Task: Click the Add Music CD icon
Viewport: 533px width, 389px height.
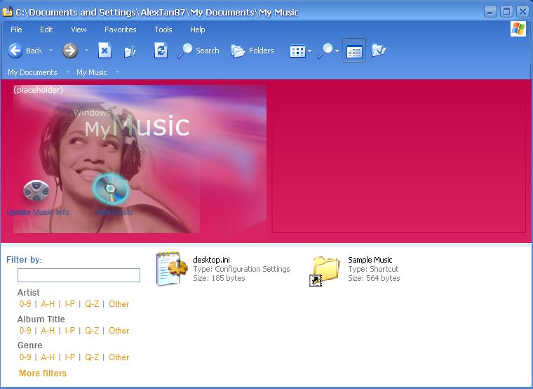Action: pyautogui.click(x=111, y=189)
